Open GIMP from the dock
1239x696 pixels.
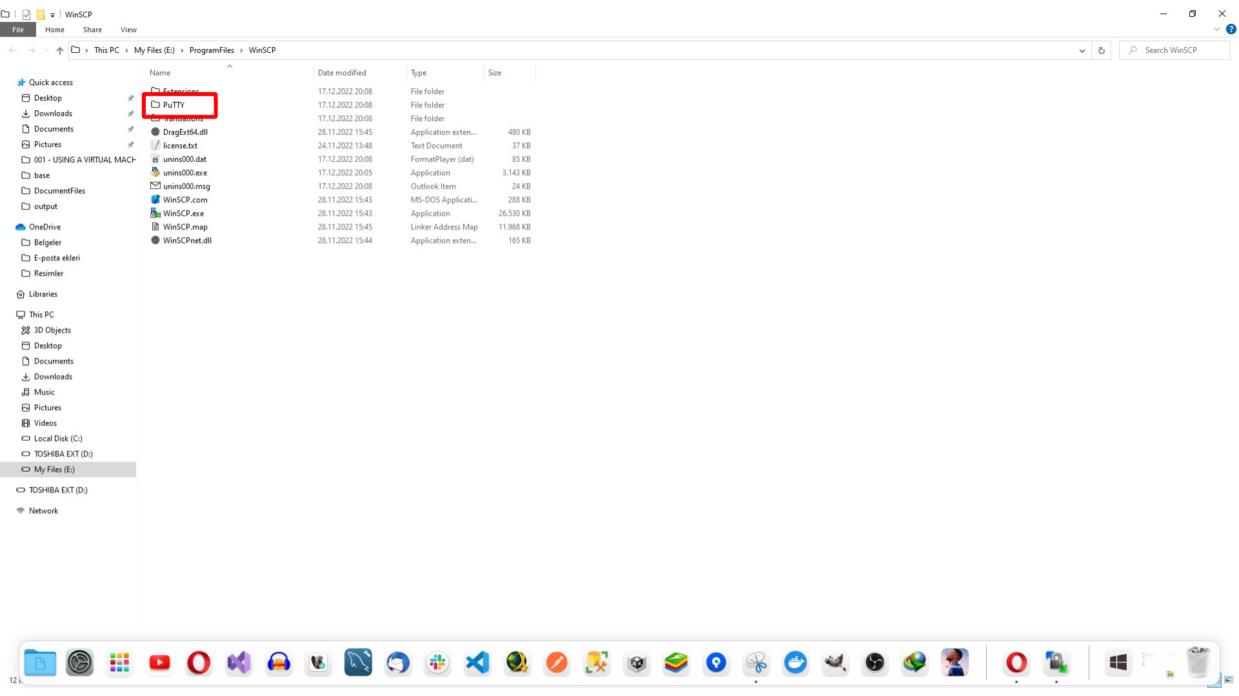[x=835, y=662]
